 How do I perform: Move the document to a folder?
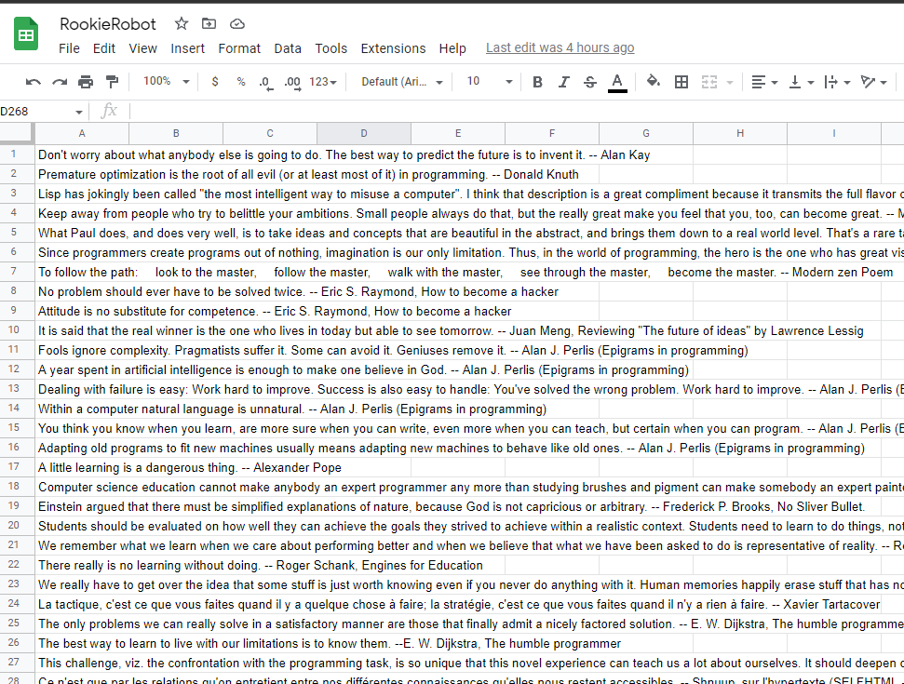(x=209, y=23)
